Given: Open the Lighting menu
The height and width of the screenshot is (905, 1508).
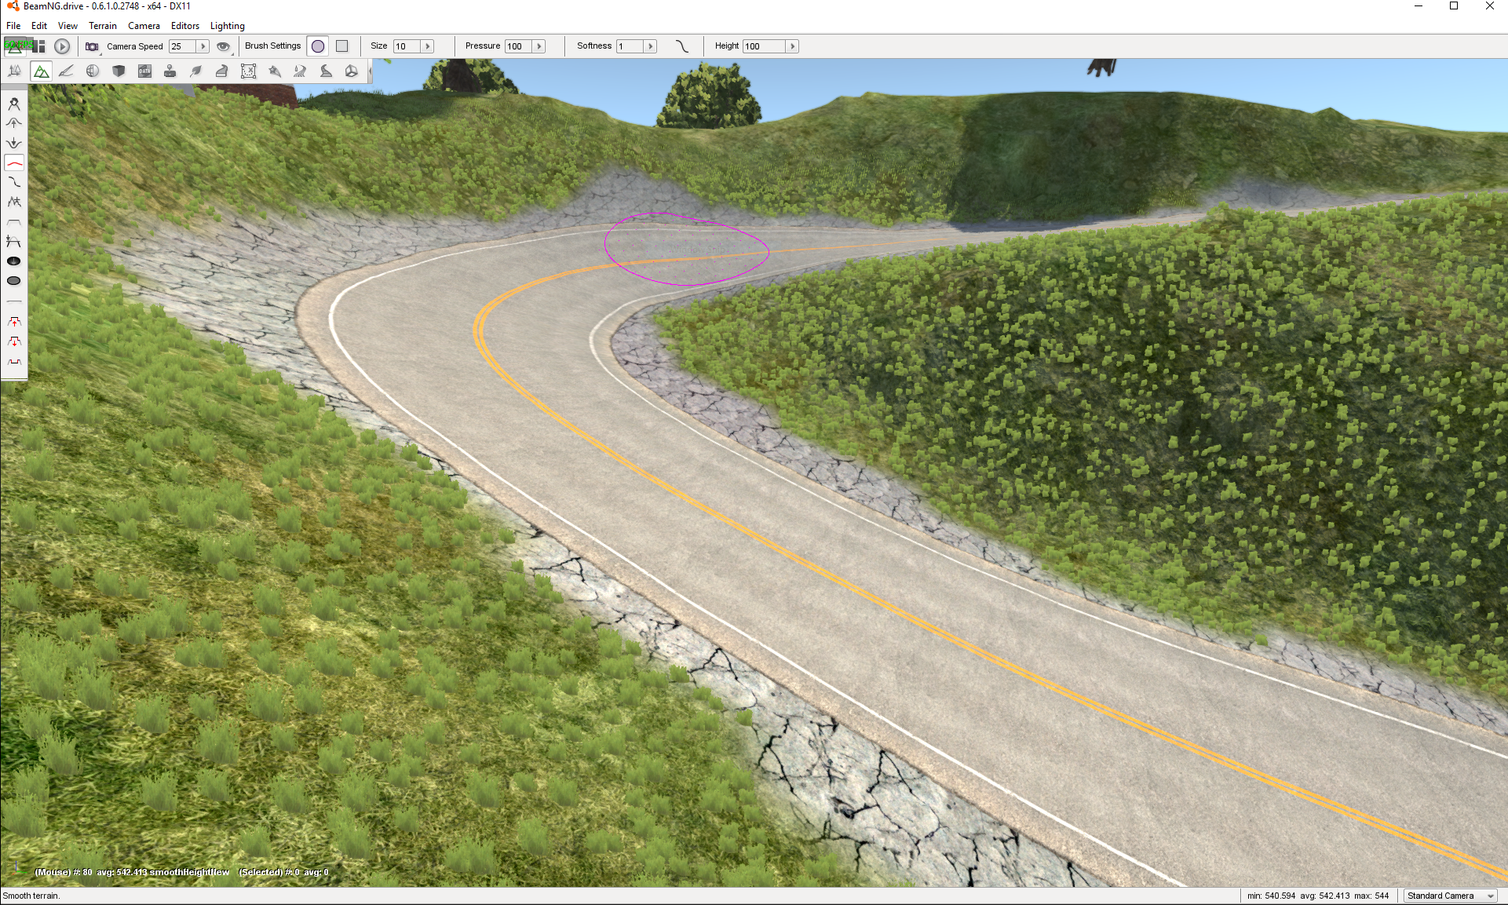Looking at the screenshot, I should [x=228, y=26].
